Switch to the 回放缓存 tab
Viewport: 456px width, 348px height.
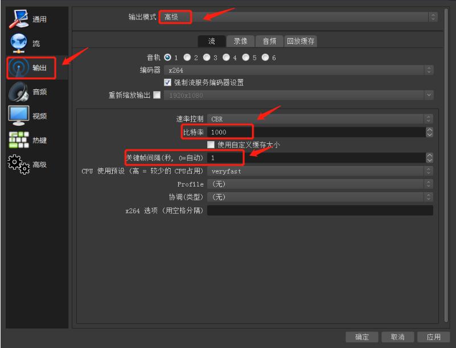(301, 41)
